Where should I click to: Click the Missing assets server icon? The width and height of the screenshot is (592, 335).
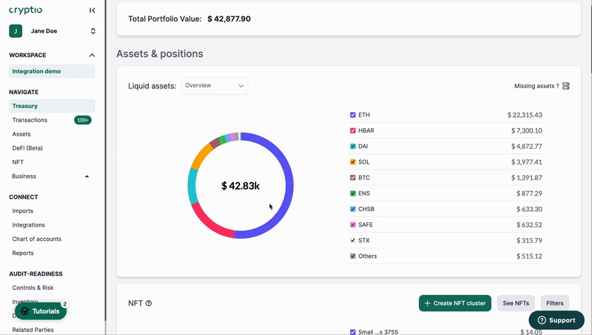(566, 86)
